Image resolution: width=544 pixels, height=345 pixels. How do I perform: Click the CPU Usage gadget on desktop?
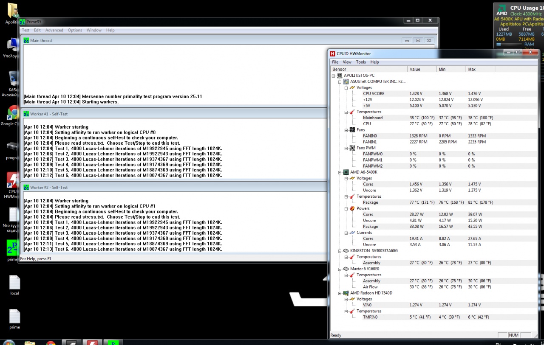click(518, 25)
